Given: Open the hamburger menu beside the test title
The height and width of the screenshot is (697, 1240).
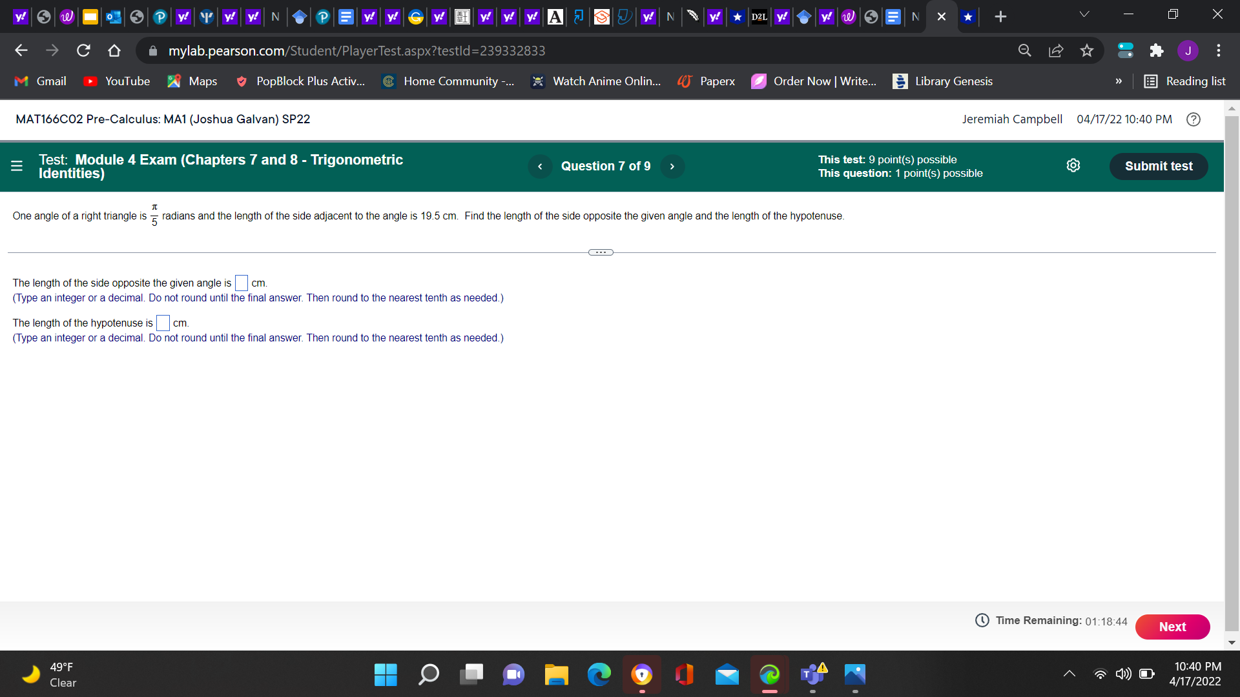Looking at the screenshot, I should coord(17,166).
